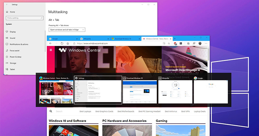The height and width of the screenshot is (136, 259).
Task: Add this page to favorites star
Action: coord(169,43)
